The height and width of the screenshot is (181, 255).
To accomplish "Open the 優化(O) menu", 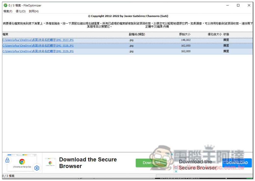I will pyautogui.click(x=20, y=11).
